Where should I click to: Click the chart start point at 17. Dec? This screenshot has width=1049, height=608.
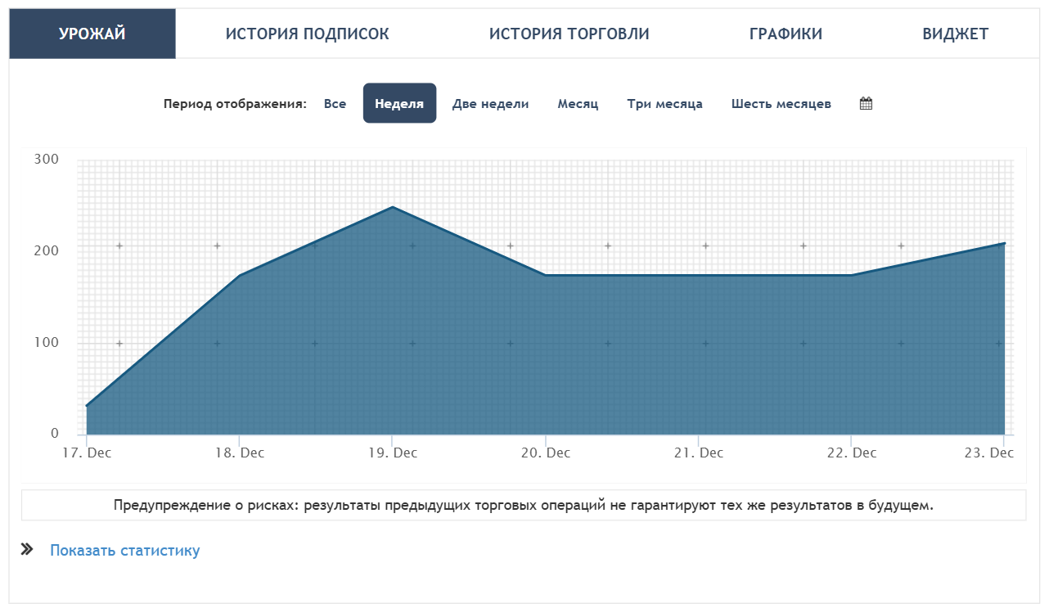coord(87,405)
